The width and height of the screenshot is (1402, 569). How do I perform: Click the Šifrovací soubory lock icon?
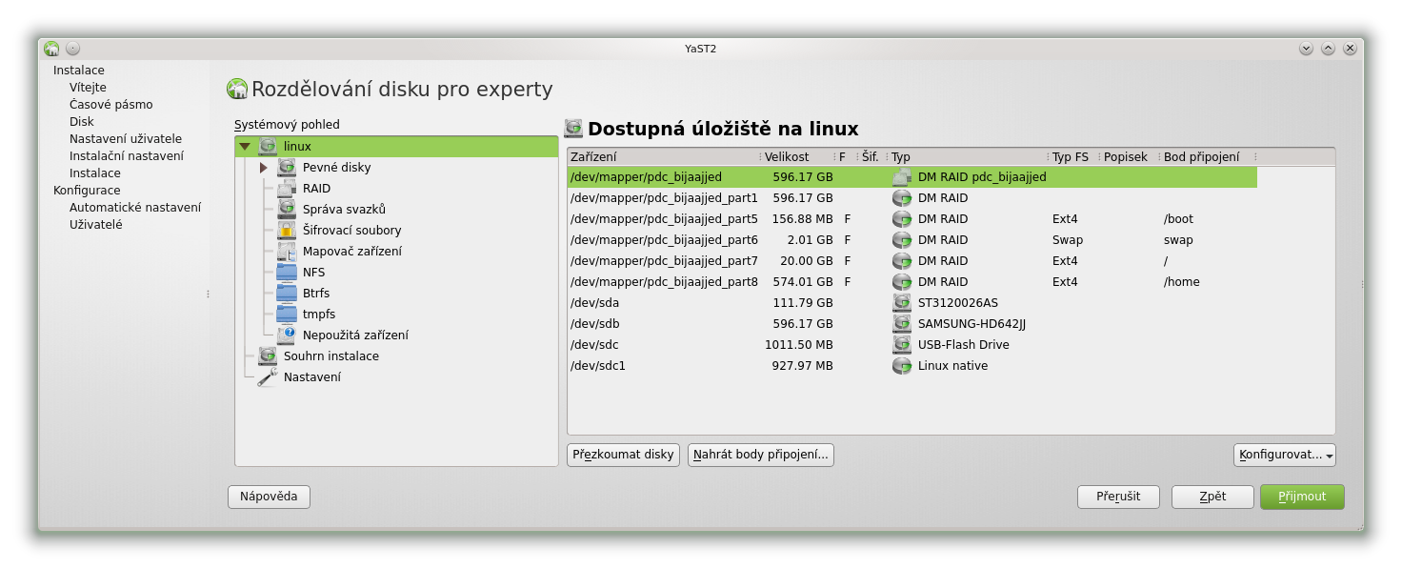coord(287,230)
